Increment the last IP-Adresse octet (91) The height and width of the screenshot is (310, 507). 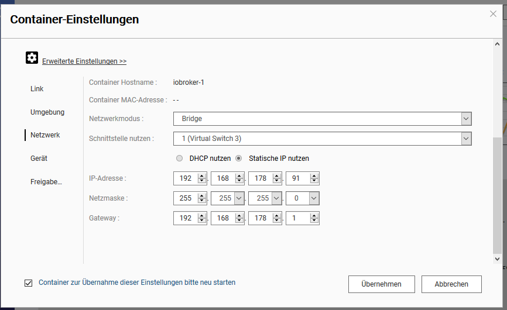[x=314, y=176]
